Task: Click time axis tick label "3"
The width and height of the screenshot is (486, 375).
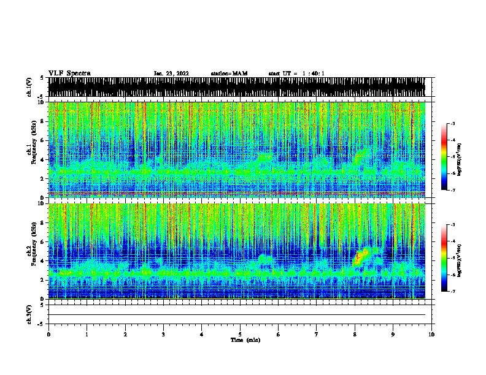Action: 163,334
